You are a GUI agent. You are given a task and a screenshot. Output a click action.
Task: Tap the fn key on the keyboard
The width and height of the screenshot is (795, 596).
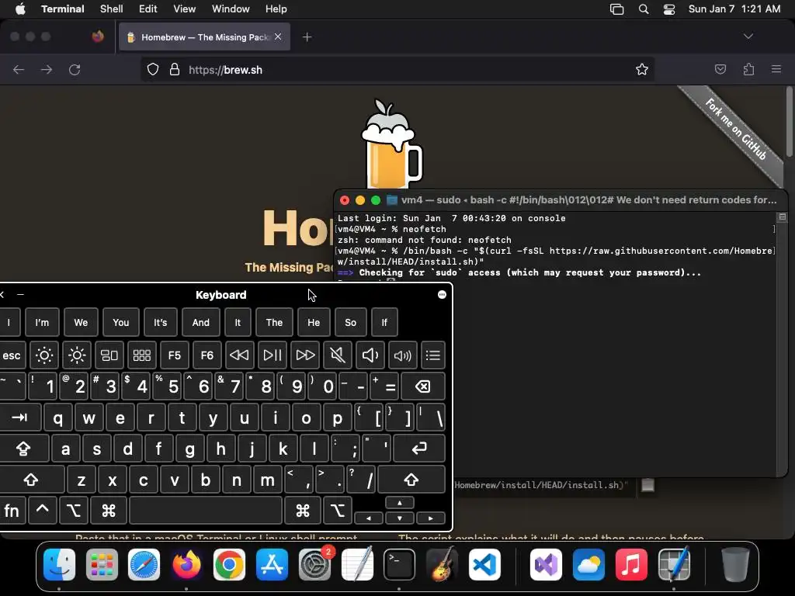point(11,511)
